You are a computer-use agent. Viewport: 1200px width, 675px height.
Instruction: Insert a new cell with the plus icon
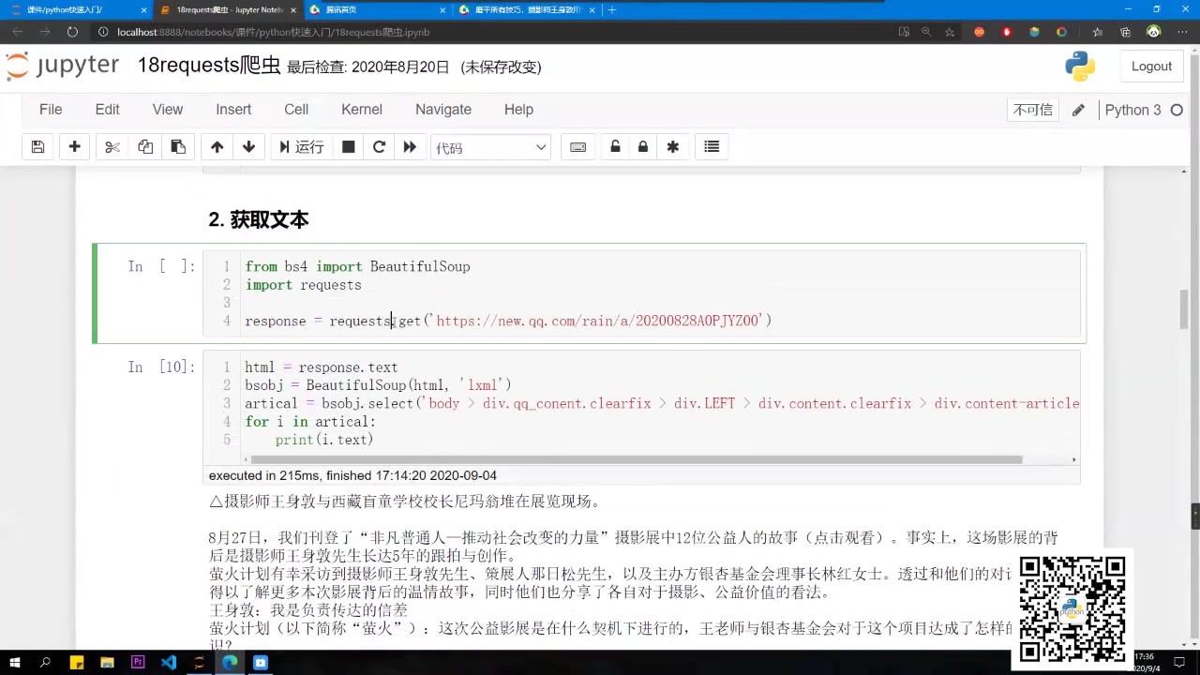(x=74, y=147)
